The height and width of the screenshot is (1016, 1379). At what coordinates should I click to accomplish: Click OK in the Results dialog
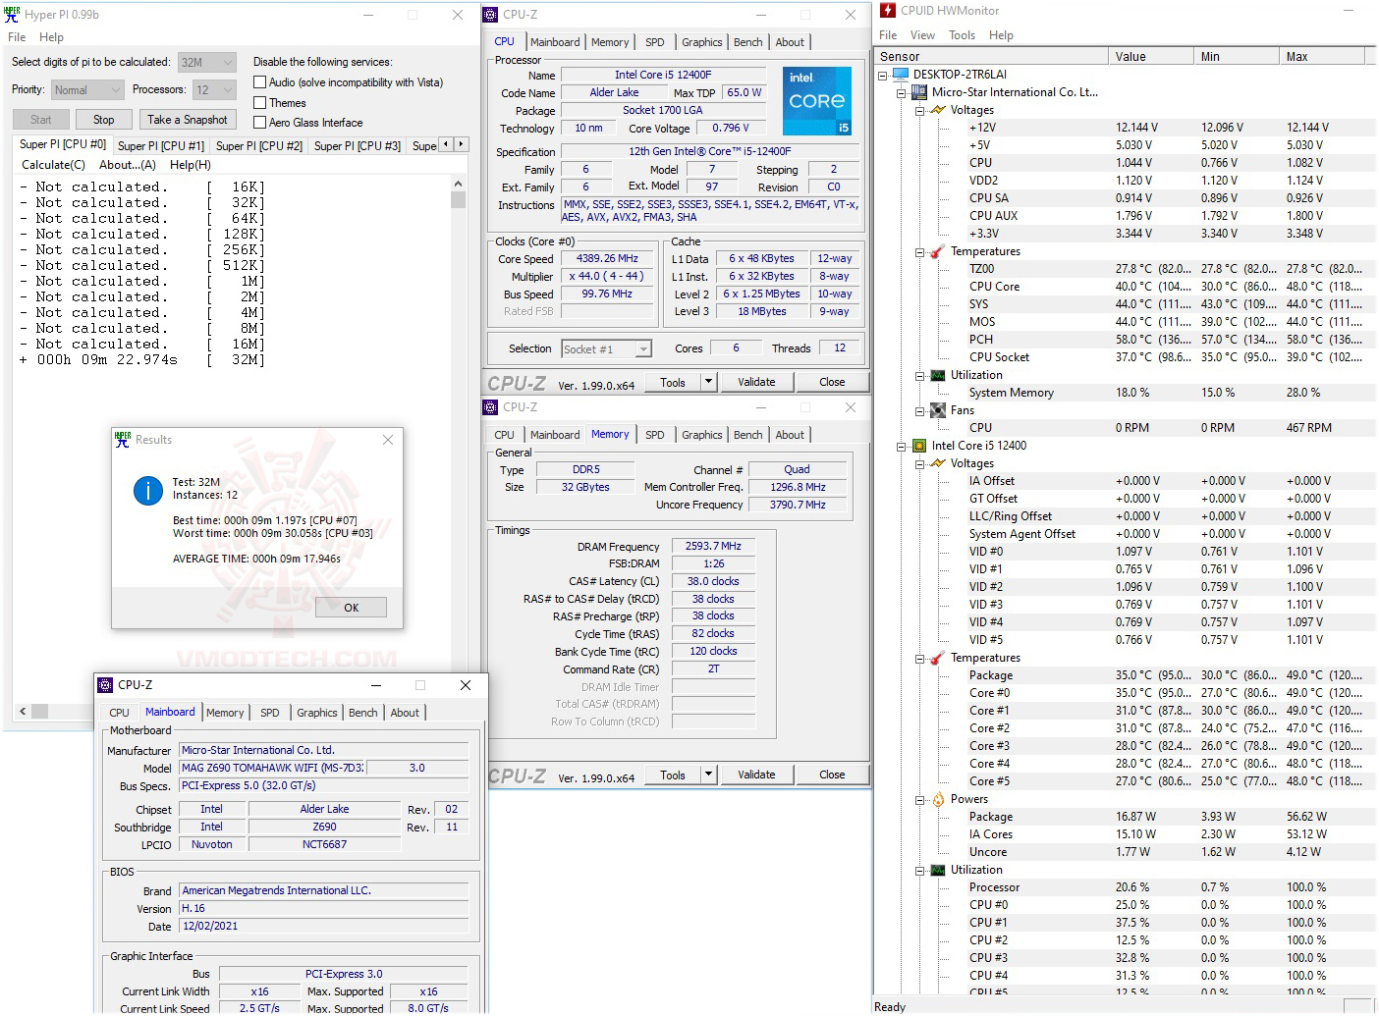[352, 608]
